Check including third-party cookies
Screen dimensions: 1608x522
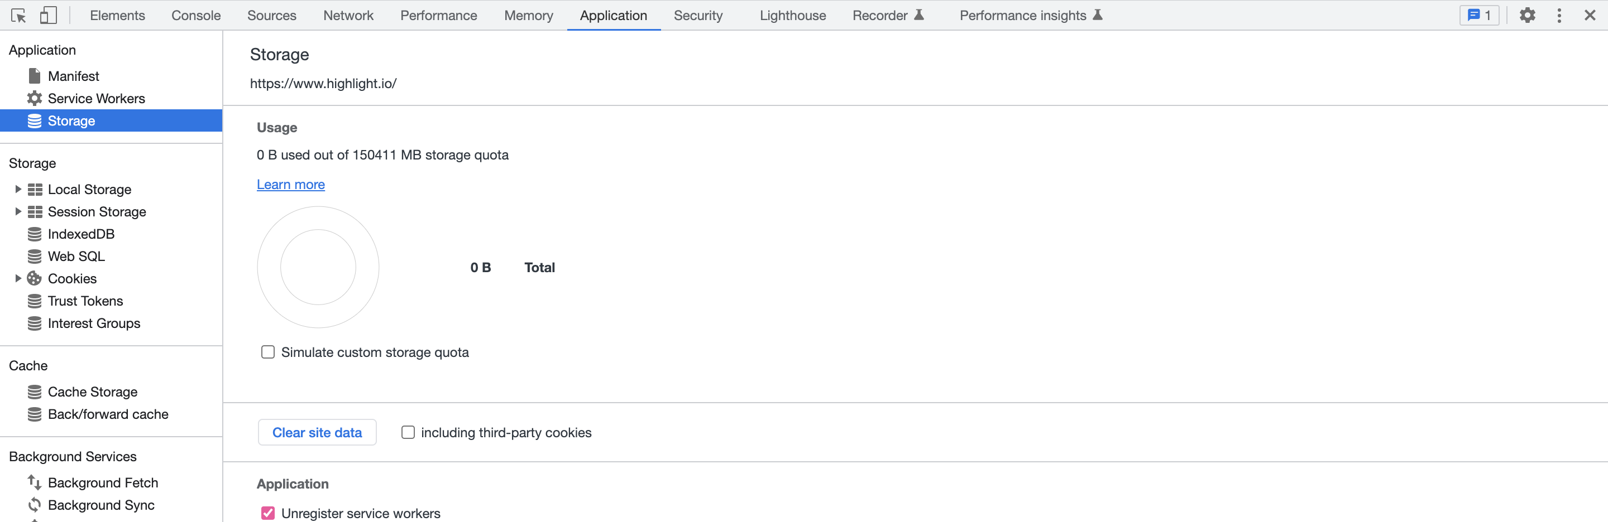point(408,433)
